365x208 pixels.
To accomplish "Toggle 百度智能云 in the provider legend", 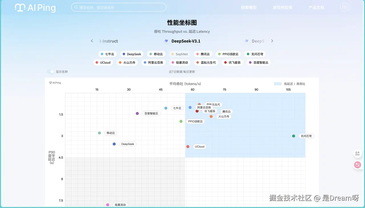I will [259, 62].
